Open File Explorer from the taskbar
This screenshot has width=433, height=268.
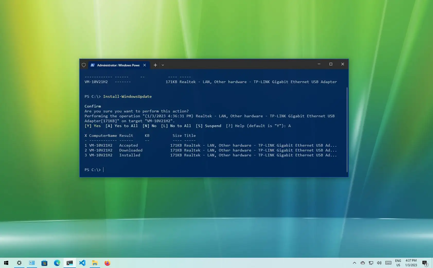tap(95, 263)
